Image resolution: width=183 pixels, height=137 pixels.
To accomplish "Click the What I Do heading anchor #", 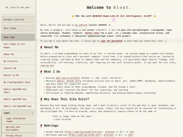I will pos(41,72).
